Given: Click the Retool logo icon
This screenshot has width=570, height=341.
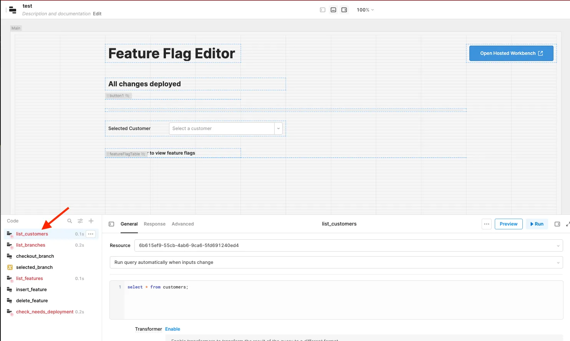Looking at the screenshot, I should click(13, 10).
